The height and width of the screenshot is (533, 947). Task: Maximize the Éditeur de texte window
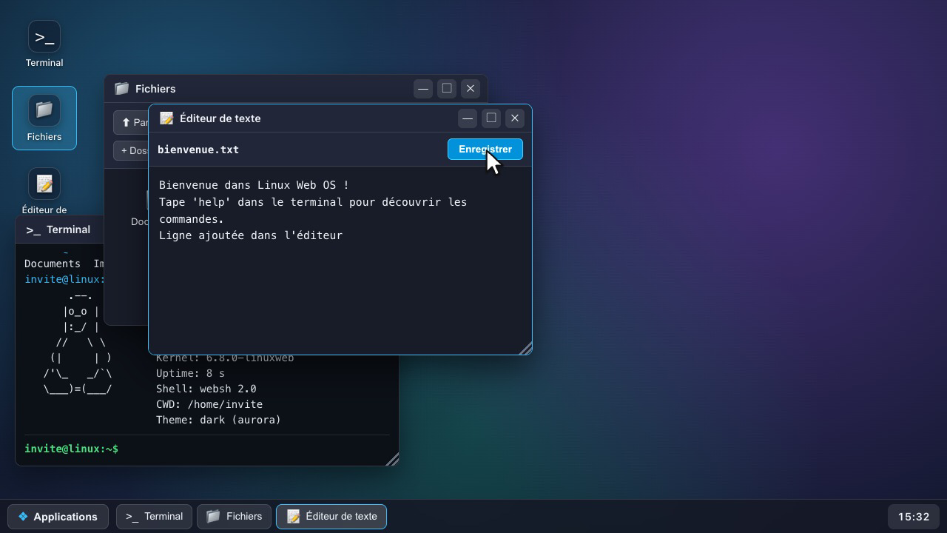click(491, 118)
